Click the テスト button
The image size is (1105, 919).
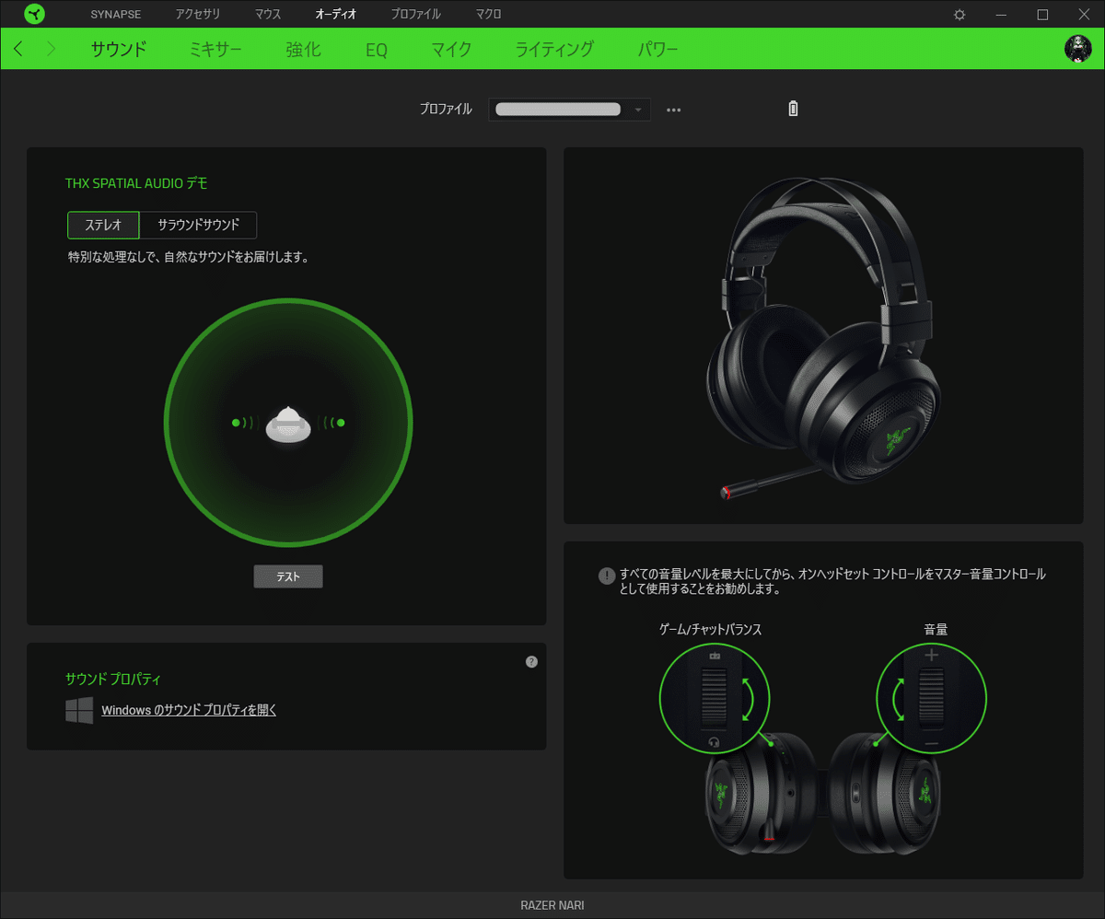coord(288,576)
